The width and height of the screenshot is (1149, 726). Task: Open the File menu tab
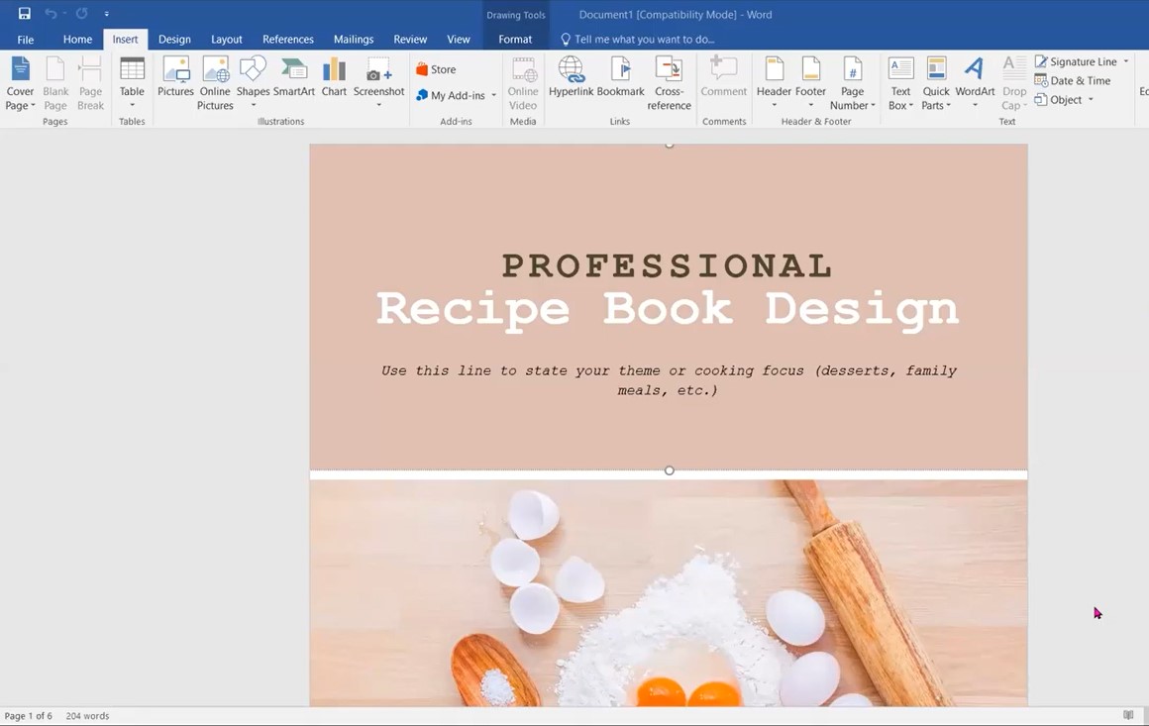point(26,40)
